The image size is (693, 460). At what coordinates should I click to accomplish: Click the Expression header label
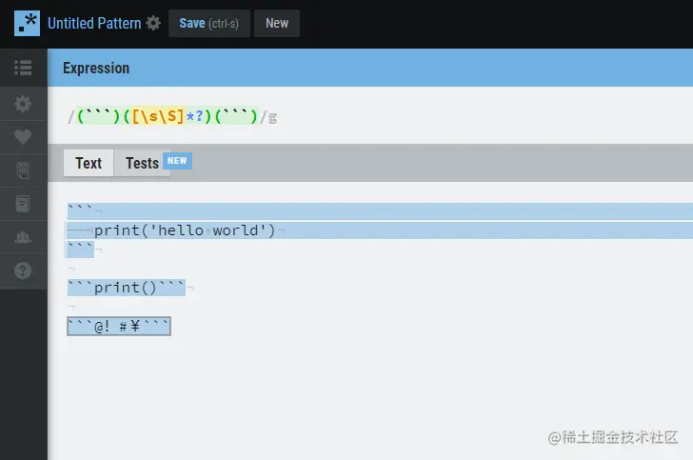pos(96,69)
